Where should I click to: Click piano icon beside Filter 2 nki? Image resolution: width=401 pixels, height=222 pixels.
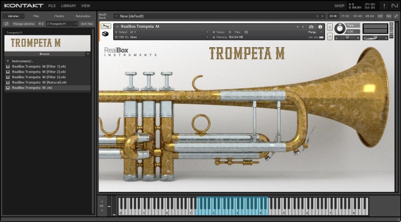(8, 72)
